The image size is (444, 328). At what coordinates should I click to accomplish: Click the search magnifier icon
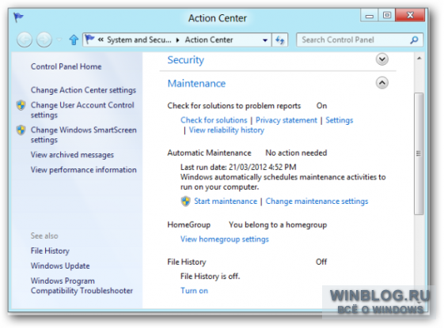pyautogui.click(x=414, y=40)
